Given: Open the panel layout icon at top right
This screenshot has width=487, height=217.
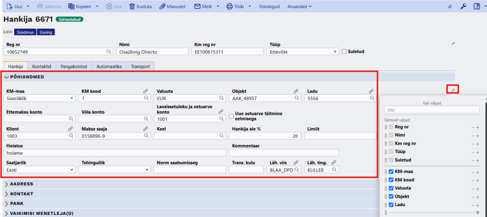Looking at the screenshot, I should pyautogui.click(x=477, y=6).
